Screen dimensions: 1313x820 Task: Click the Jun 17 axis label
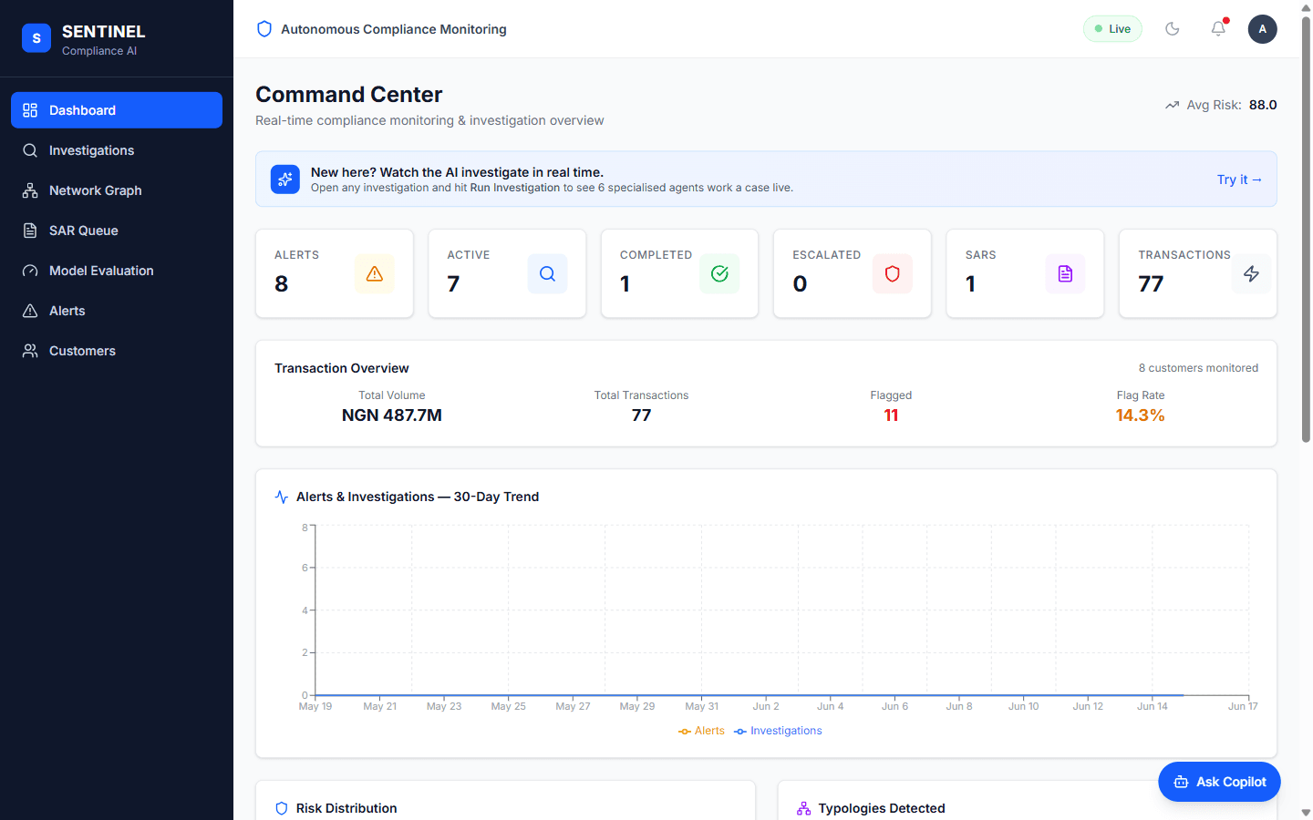pos(1243,706)
